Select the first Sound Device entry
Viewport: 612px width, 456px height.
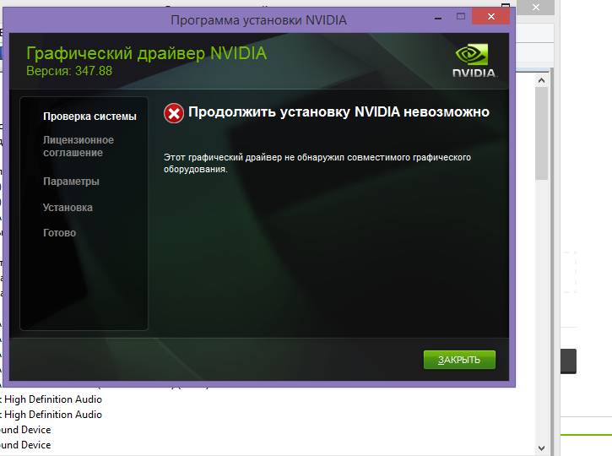tap(25, 430)
